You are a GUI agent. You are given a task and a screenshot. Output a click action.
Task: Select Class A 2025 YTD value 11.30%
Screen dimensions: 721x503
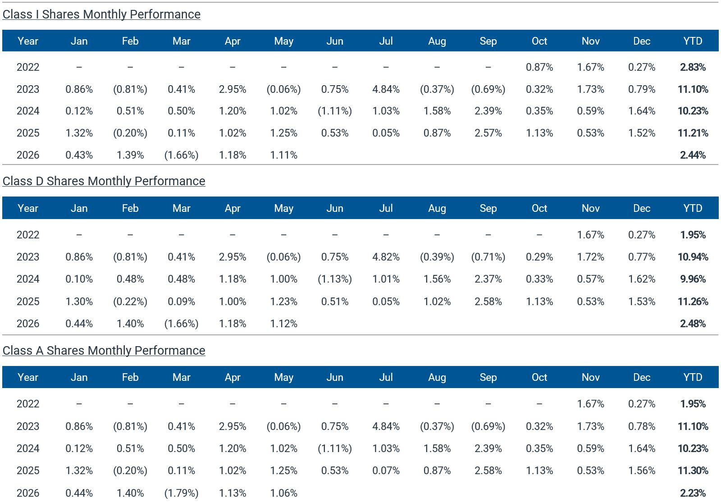(693, 471)
